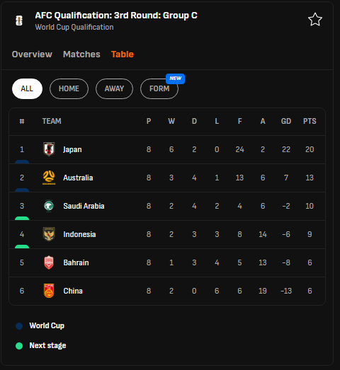Open the Japan team page link
This screenshot has width=340, height=370.
(x=72, y=149)
